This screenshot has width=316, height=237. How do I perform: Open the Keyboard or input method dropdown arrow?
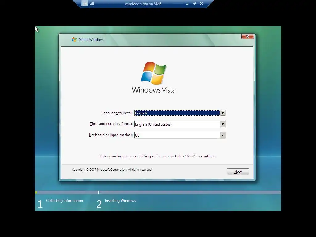[222, 135]
